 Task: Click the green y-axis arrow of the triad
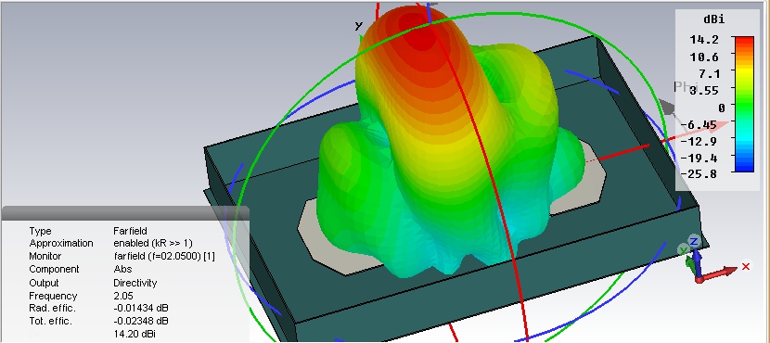tap(690, 266)
